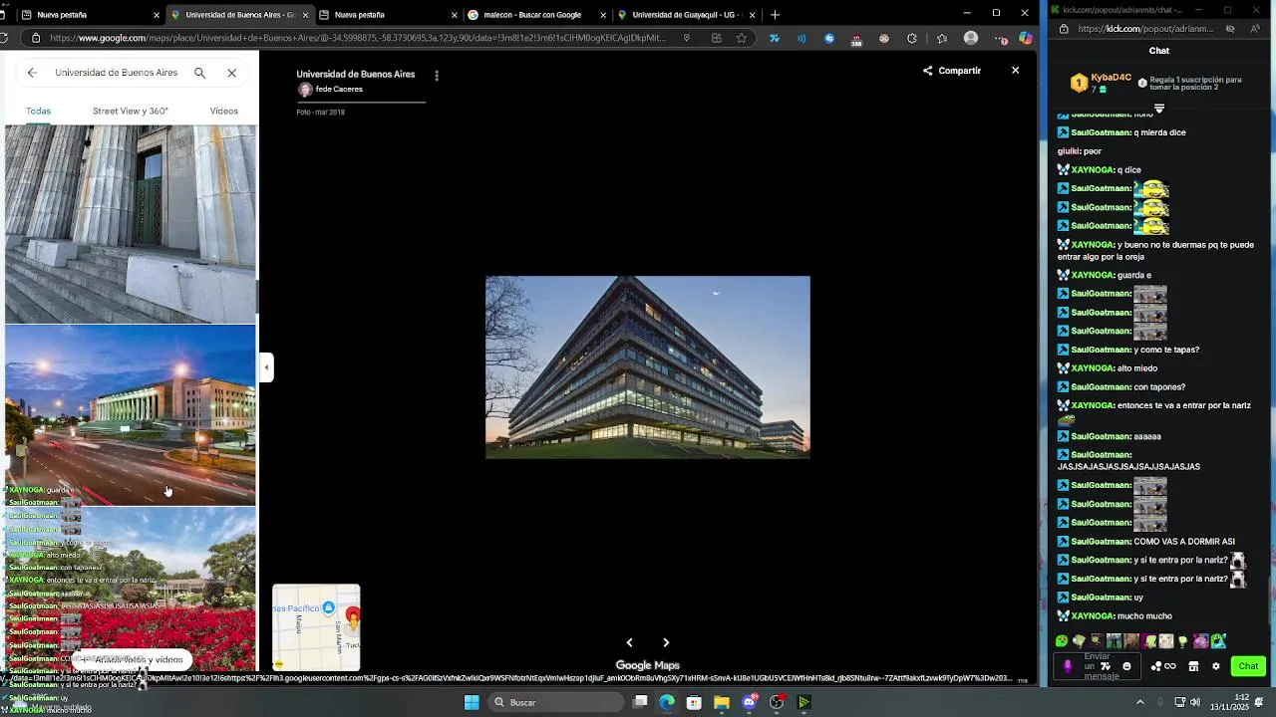Open favorites list toolbar icon

pyautogui.click(x=942, y=38)
